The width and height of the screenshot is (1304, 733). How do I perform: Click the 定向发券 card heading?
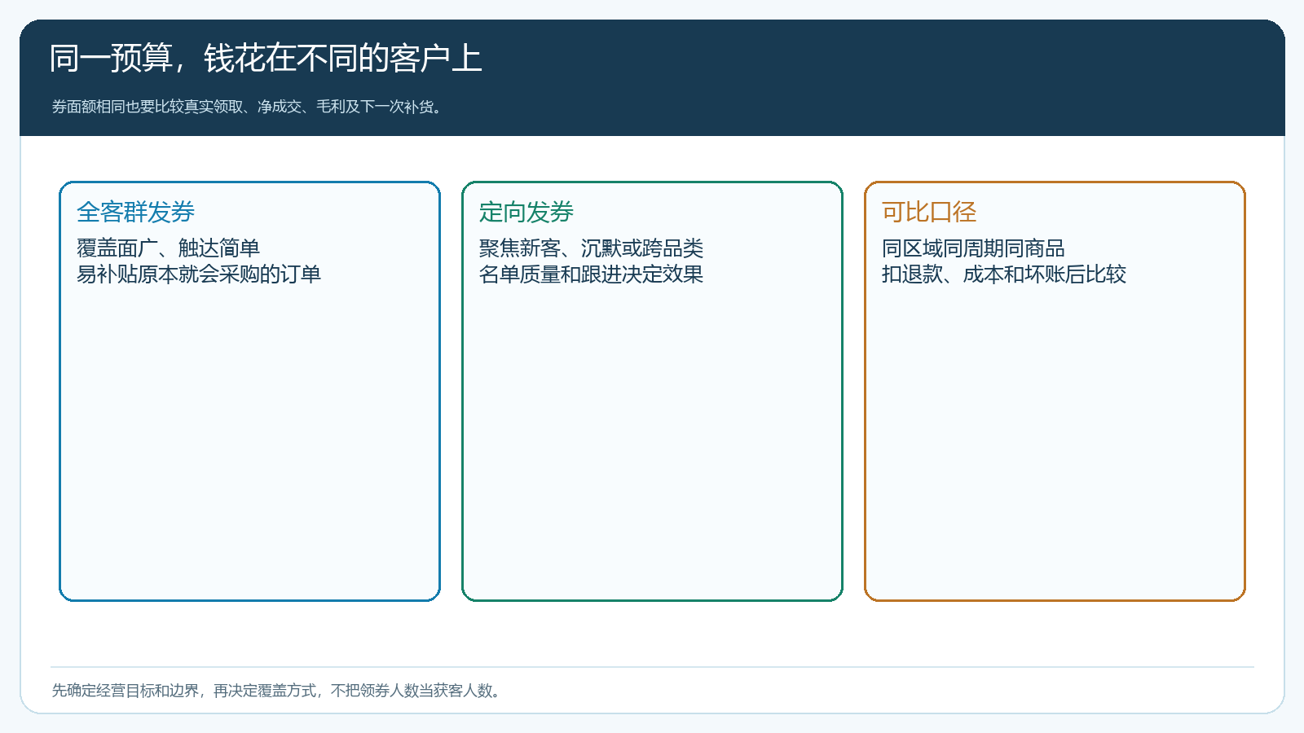(x=526, y=212)
